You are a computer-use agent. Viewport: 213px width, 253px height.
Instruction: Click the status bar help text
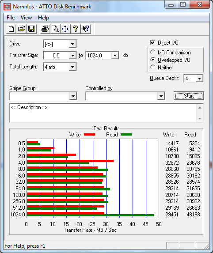(x=25, y=246)
